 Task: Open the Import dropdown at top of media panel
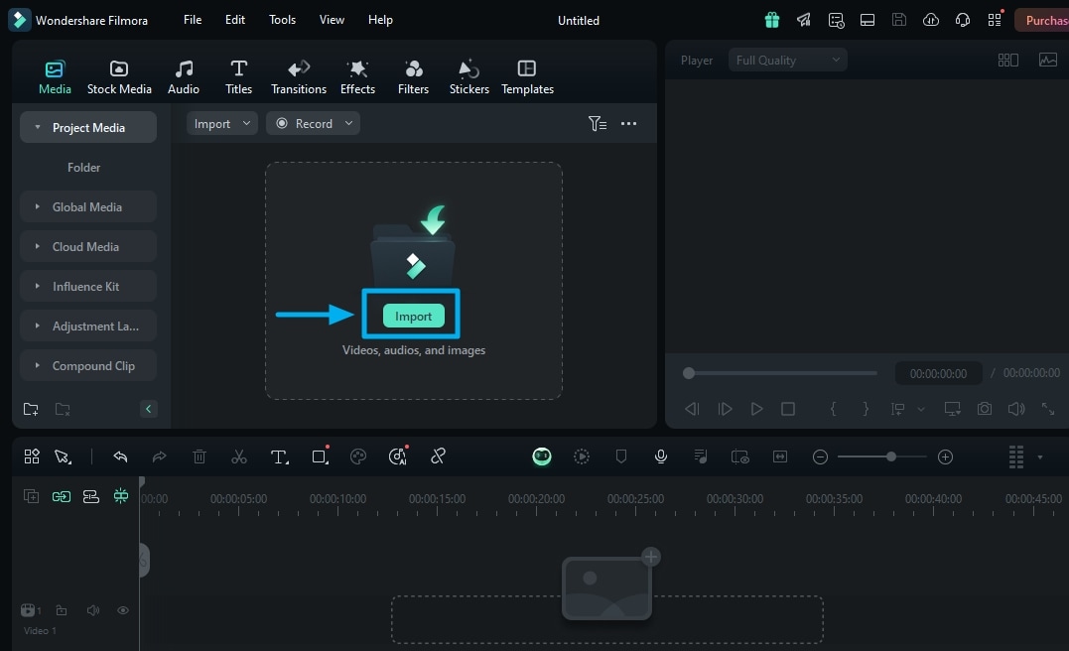click(222, 123)
